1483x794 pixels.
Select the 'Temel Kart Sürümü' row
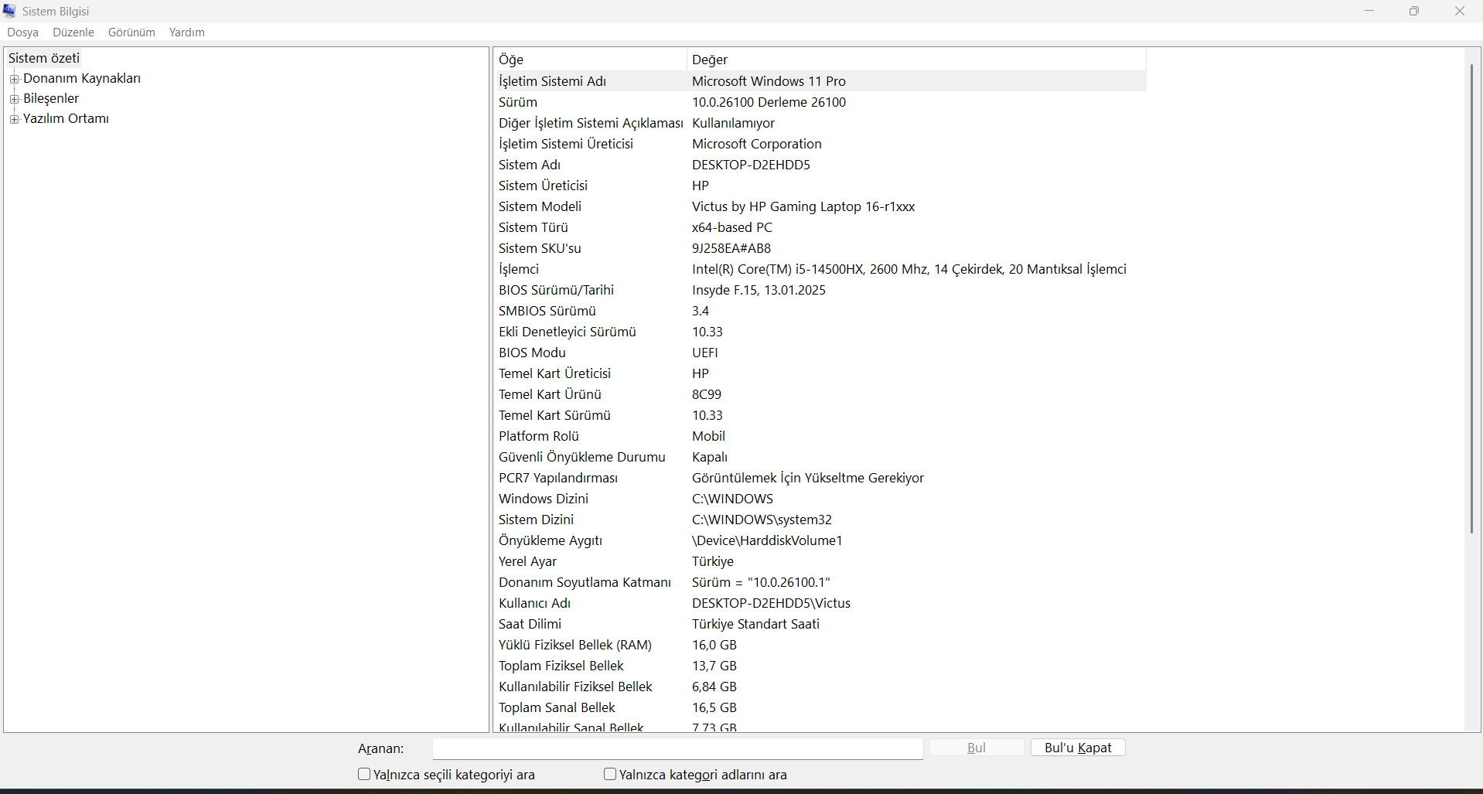point(820,415)
